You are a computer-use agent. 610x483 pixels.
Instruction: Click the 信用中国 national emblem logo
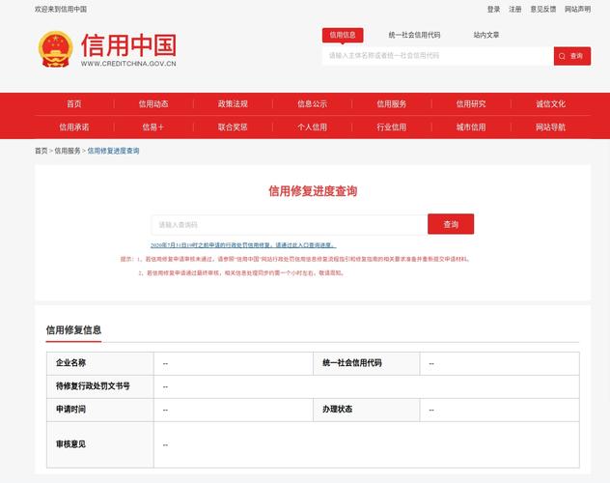55,49
